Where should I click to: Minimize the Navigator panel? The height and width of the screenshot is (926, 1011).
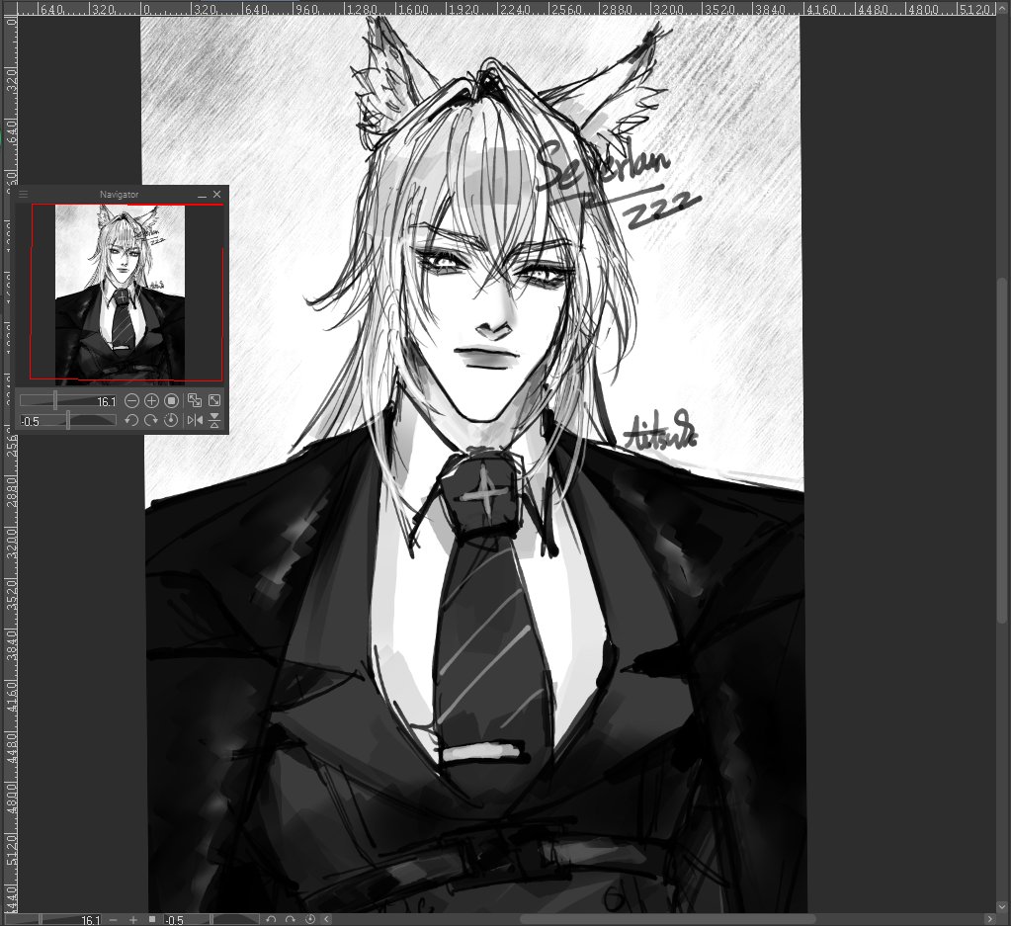pos(203,194)
